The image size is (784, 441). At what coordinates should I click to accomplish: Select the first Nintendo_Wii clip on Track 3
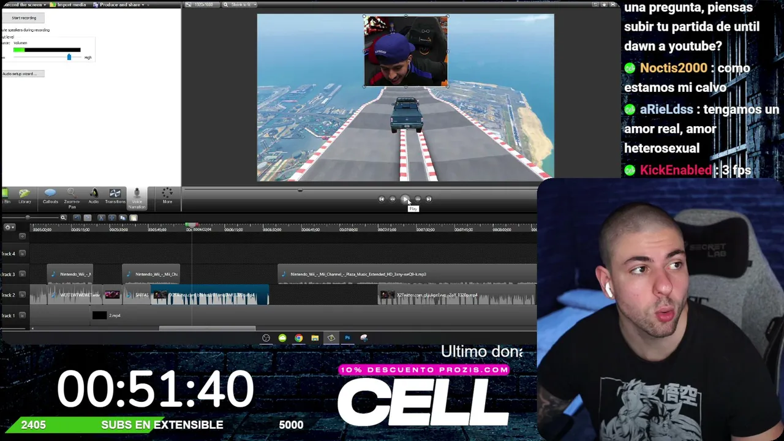tap(70, 274)
